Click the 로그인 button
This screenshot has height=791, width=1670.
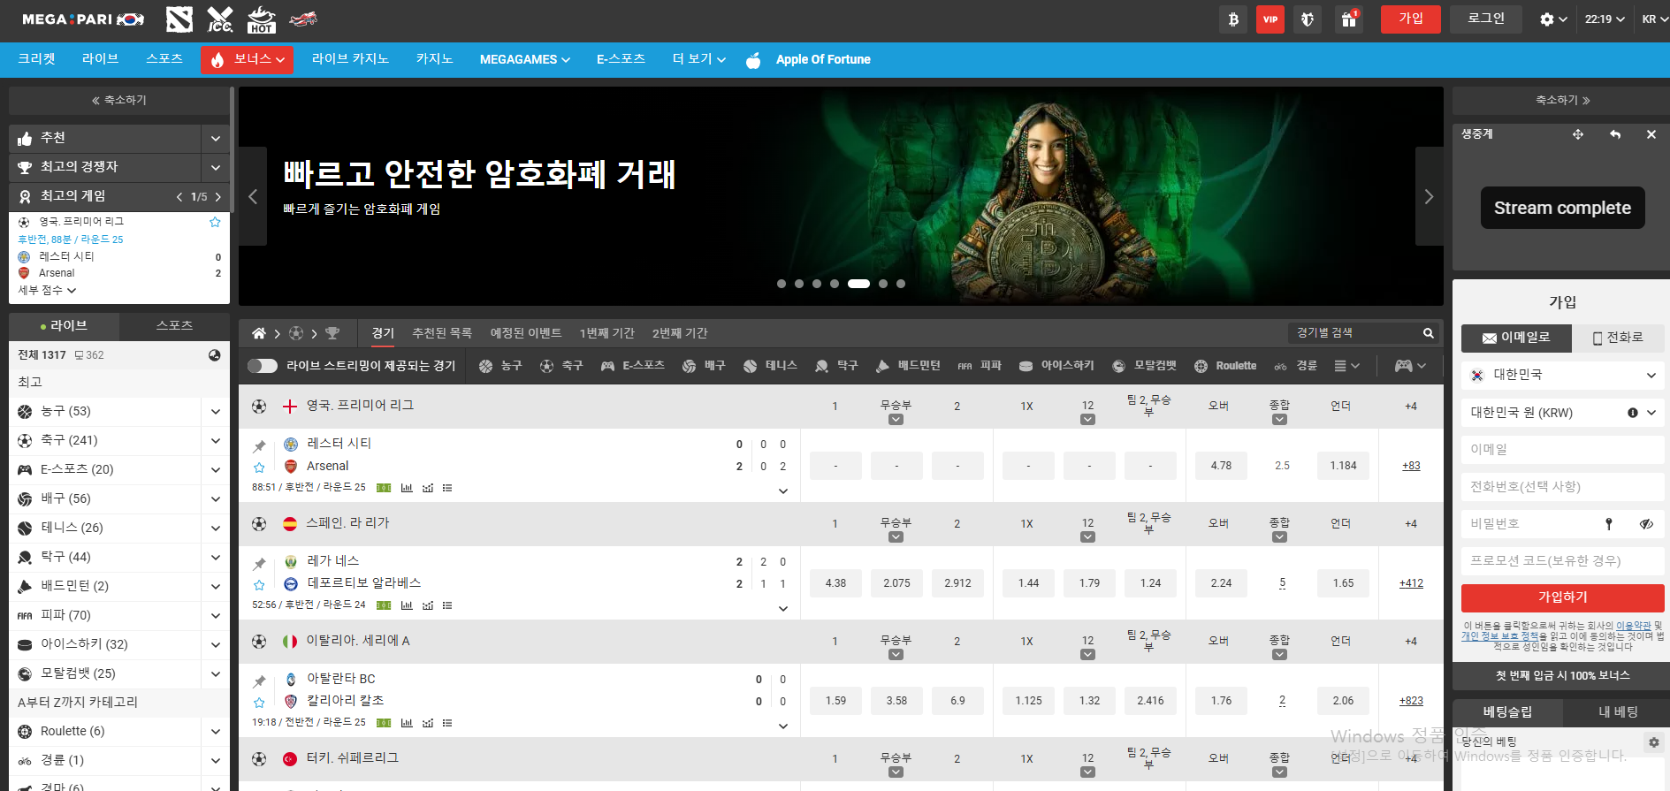tap(1486, 19)
